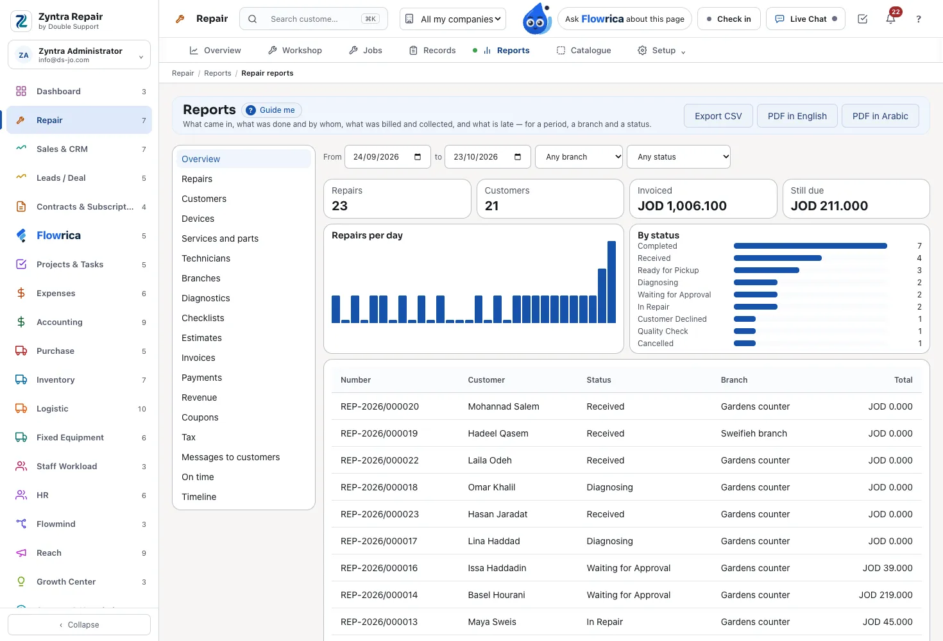
Task: Open the Records tab
Action: point(432,51)
